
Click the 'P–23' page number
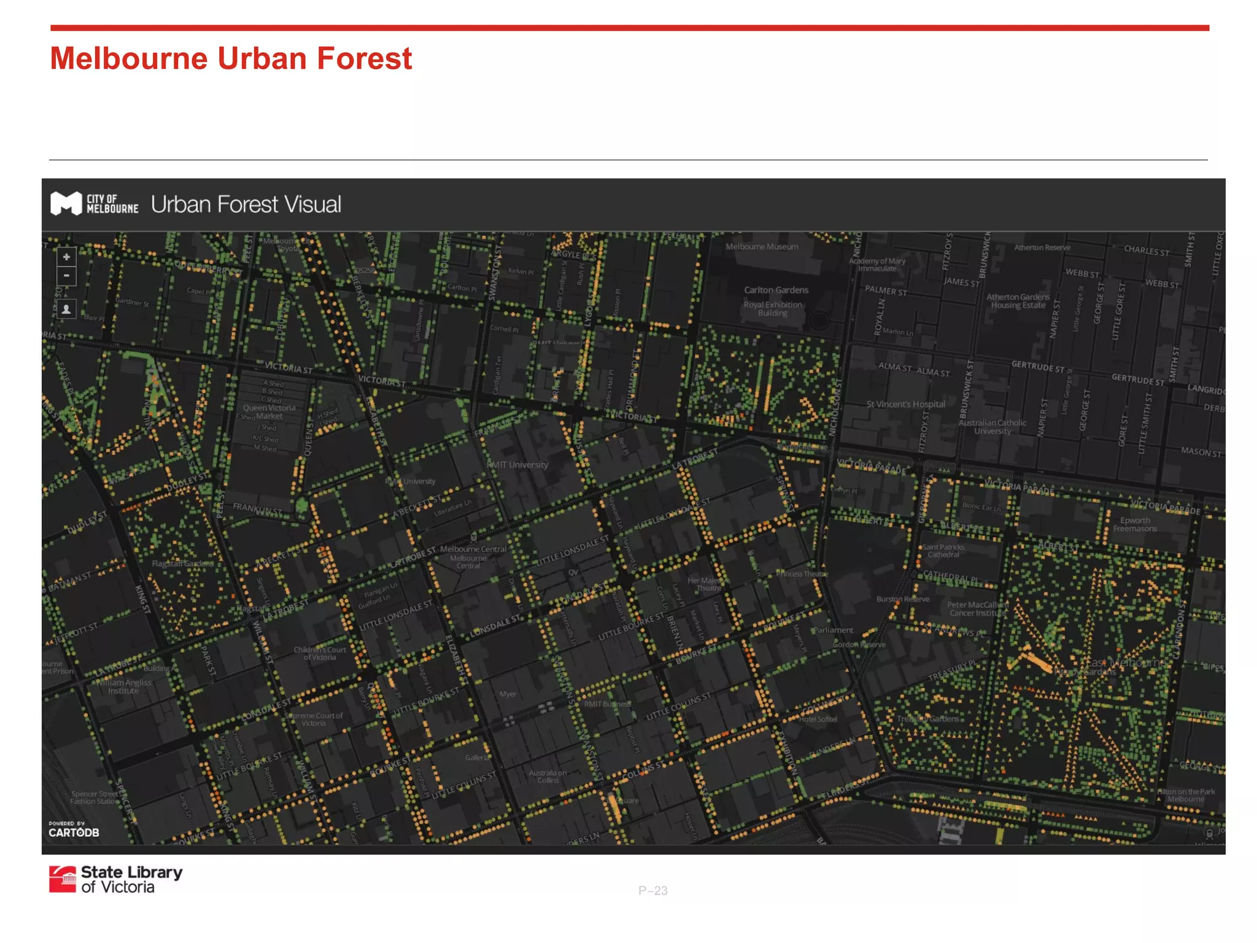pos(653,891)
